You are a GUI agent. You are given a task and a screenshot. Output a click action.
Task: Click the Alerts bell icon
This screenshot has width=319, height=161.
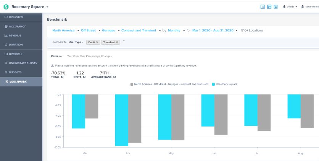click(284, 7)
